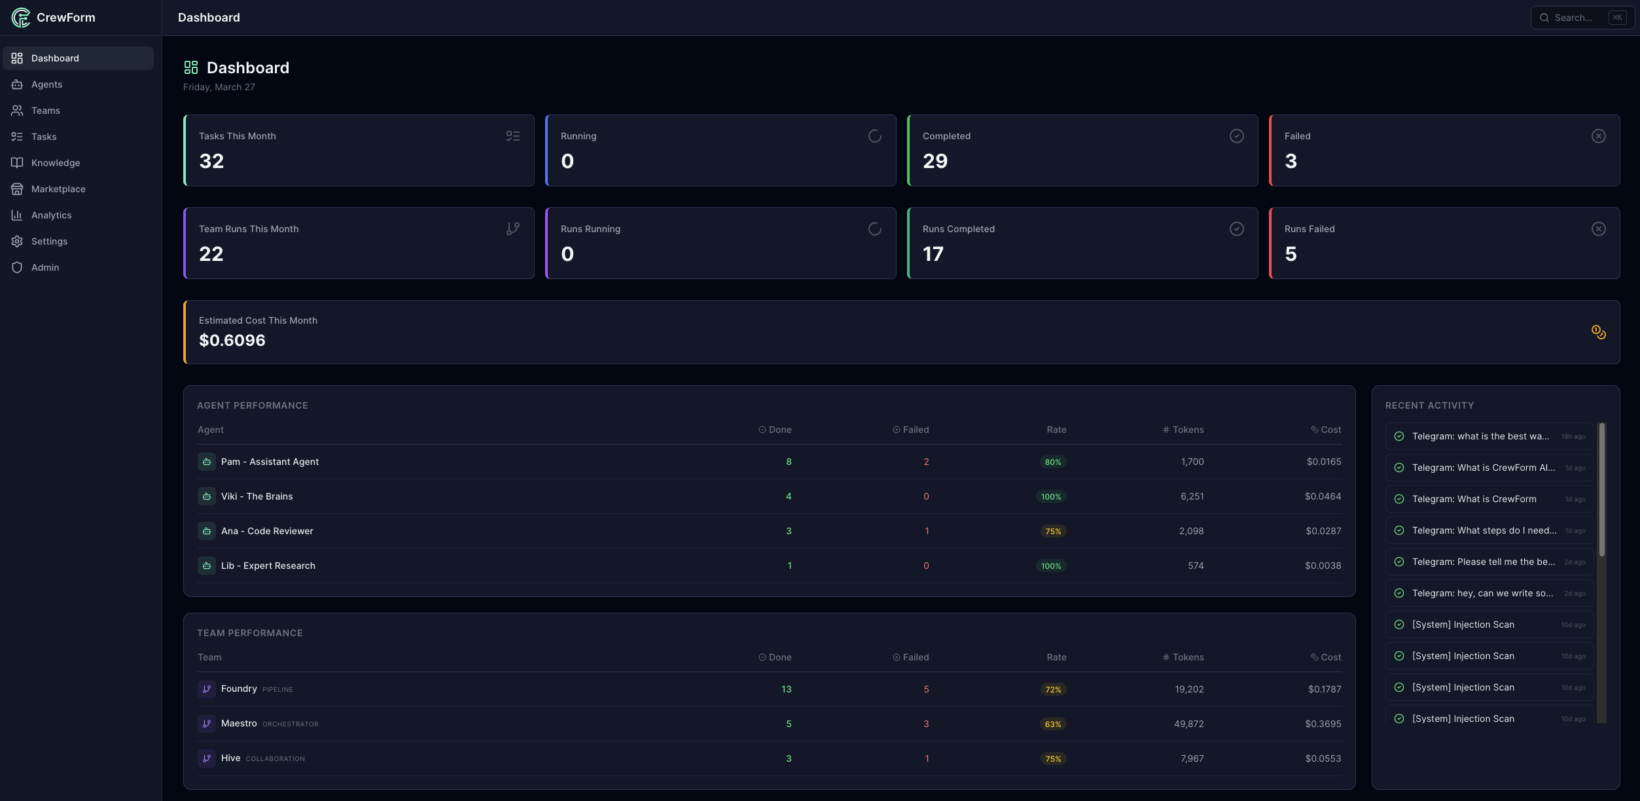This screenshot has height=801, width=1640.
Task: Click the 80% rate badge for Pam
Action: (1053, 461)
